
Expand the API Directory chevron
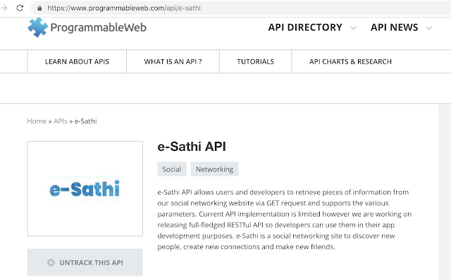click(x=353, y=28)
